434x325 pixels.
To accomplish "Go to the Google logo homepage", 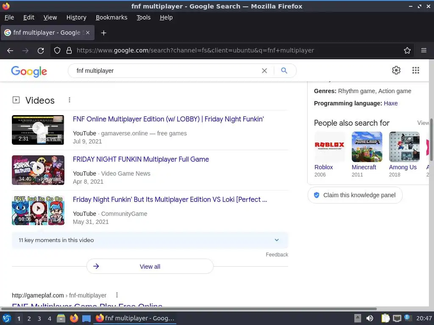I will click(x=29, y=71).
